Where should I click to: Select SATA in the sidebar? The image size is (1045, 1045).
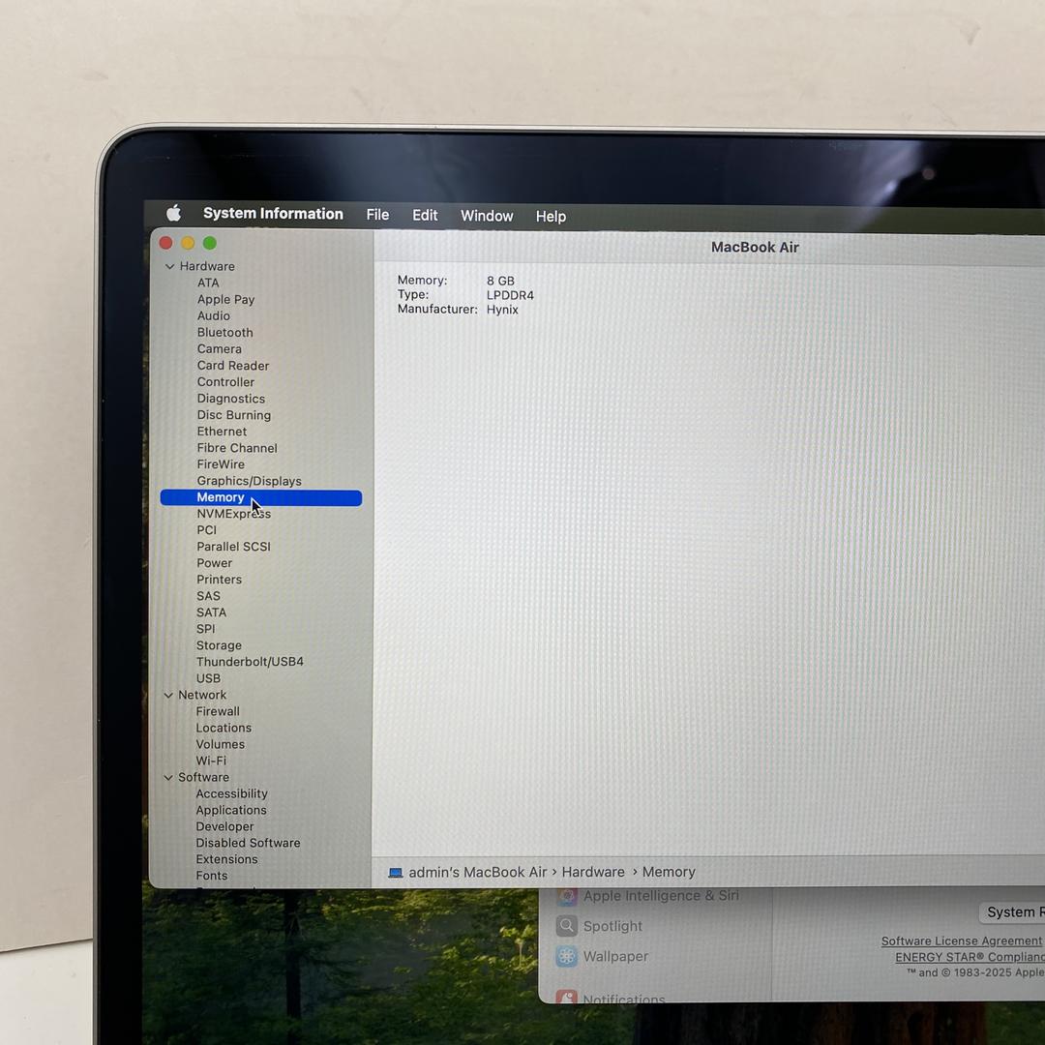(211, 612)
